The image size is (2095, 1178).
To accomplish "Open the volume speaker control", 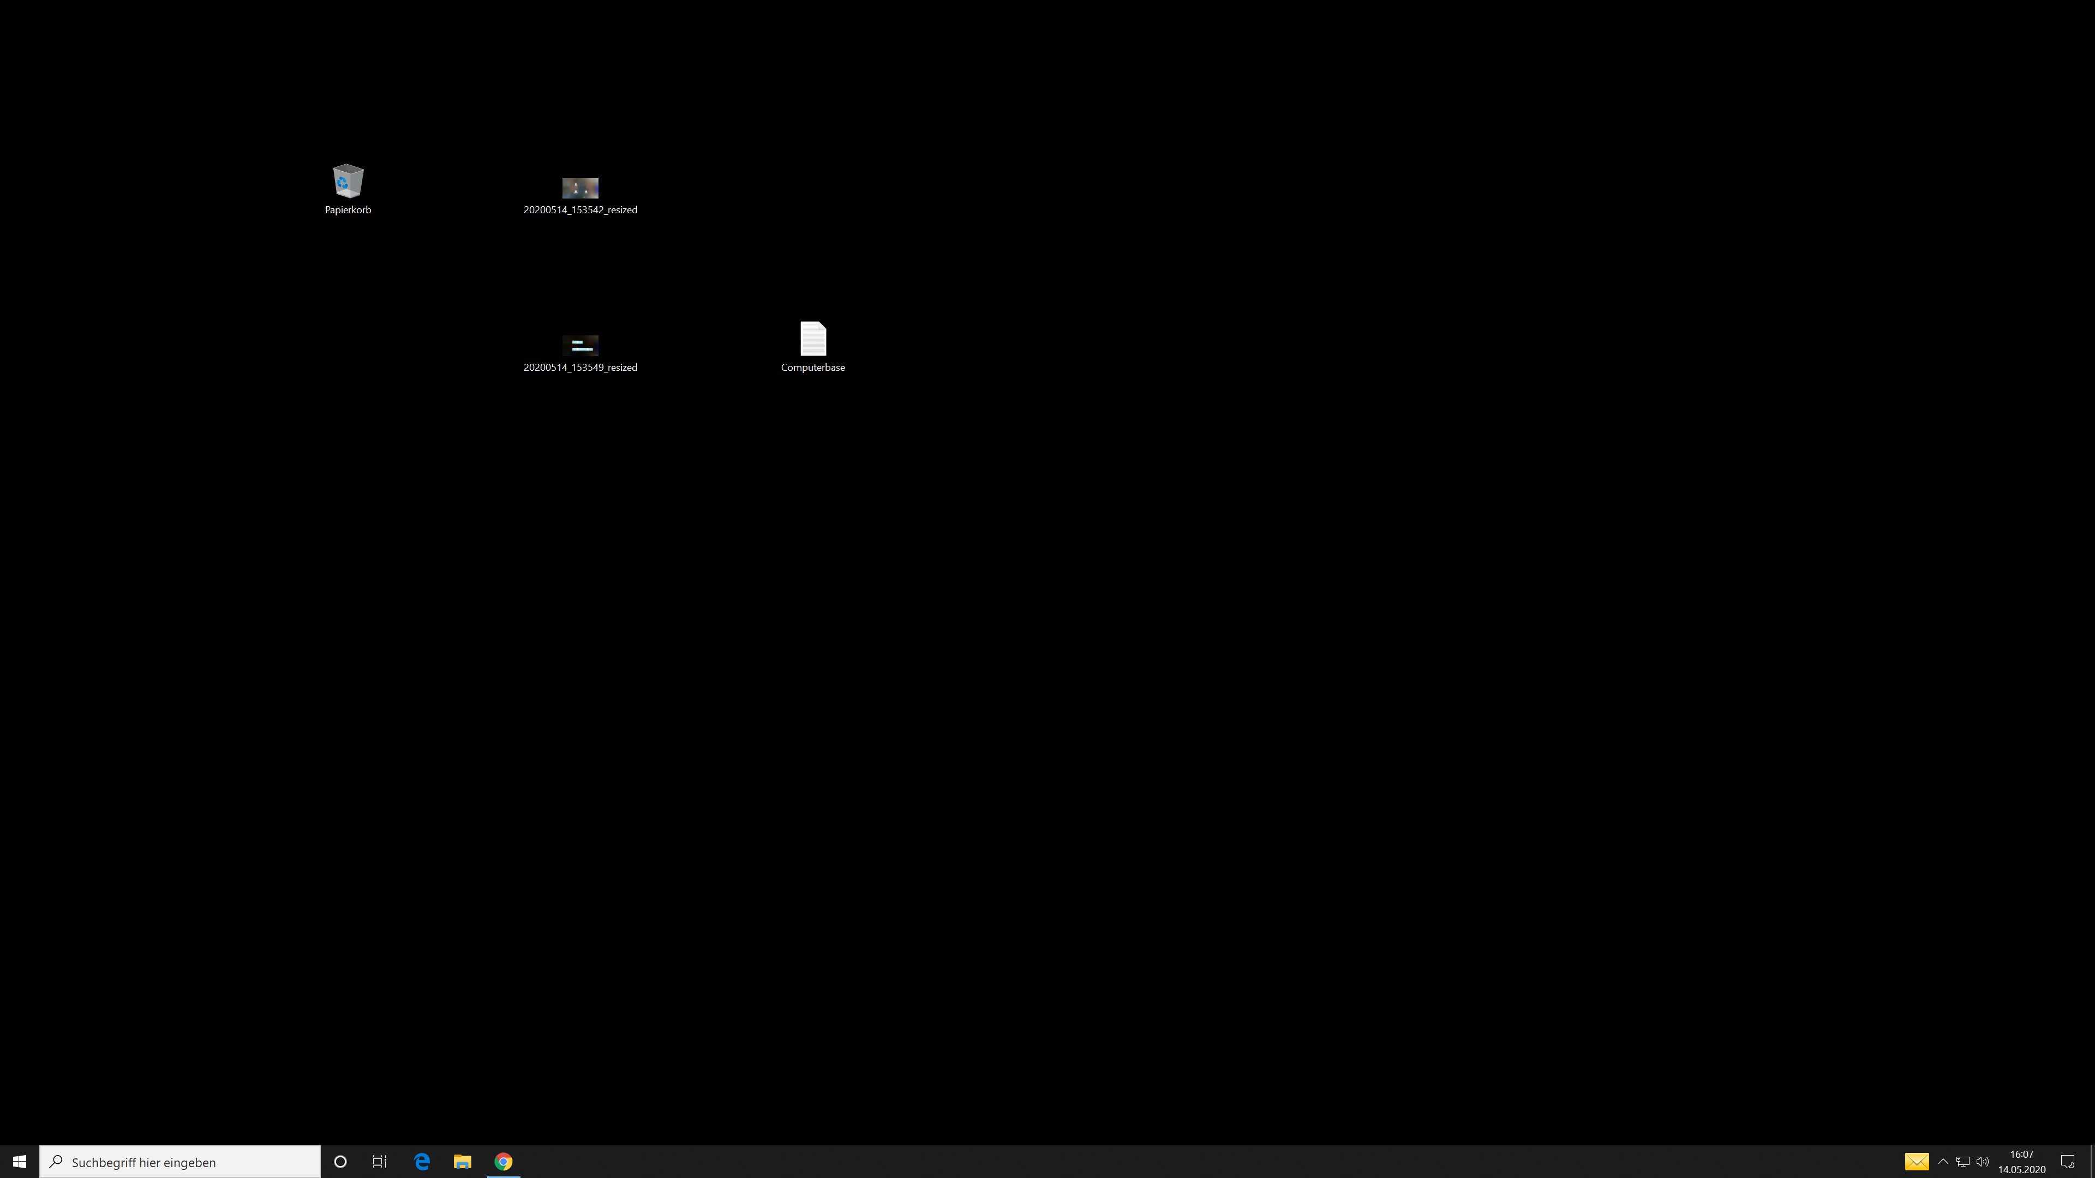I will 1983,1162.
